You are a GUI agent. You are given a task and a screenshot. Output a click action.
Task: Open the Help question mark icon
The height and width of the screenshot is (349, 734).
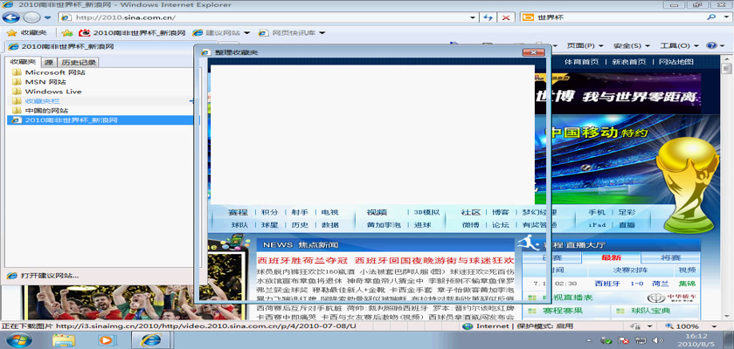click(706, 46)
